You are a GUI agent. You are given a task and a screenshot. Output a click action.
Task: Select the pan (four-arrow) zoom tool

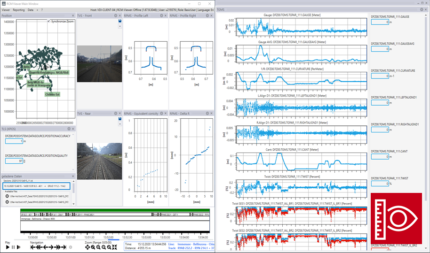coord(88,247)
